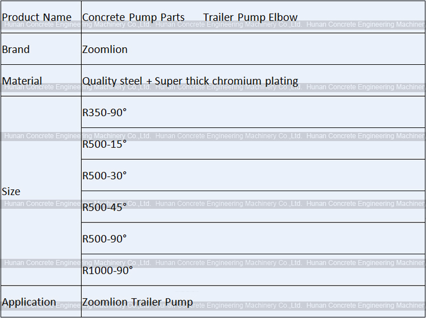Click the R500-15° size entry
The width and height of the screenshot is (426, 318).
tap(105, 144)
